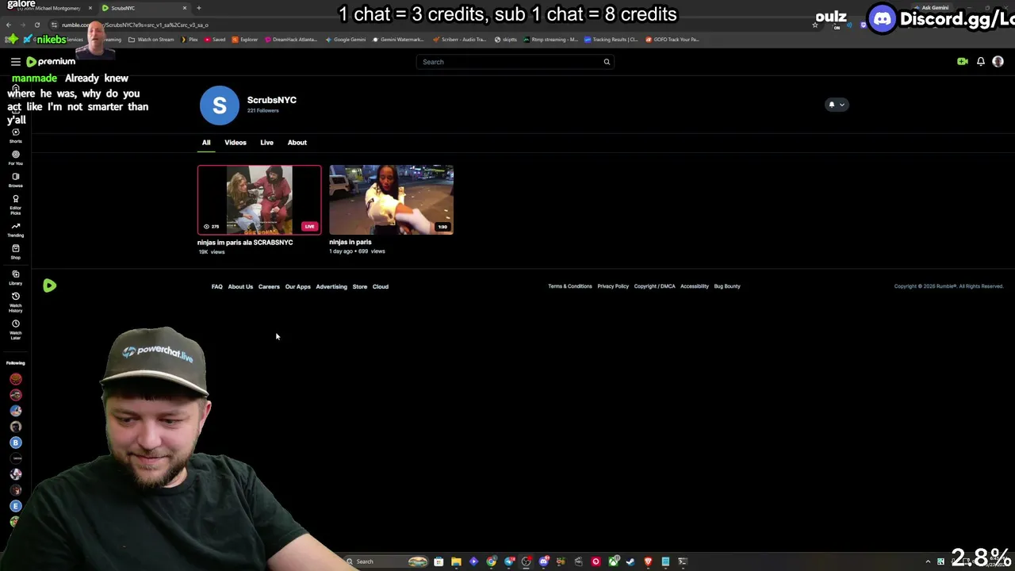The height and width of the screenshot is (571, 1015).
Task: Click the green Rumble logo in footer
Action: [x=49, y=285]
